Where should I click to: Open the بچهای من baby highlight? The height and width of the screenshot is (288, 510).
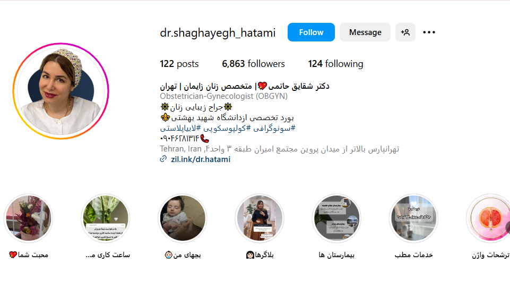point(183,218)
